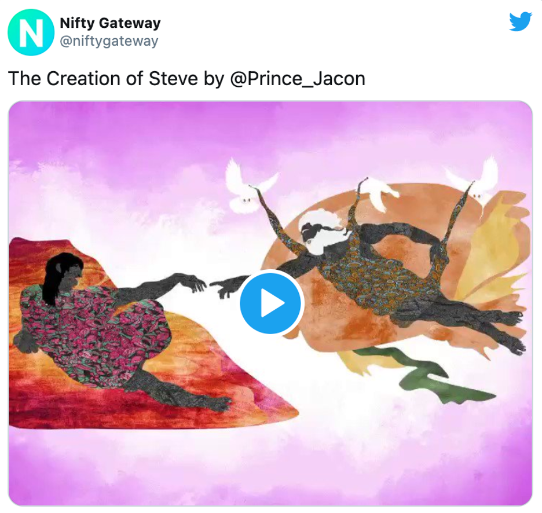Viewport: 542px width, 513px height.
Task: Visit the @niftygateway handle link
Action: tap(109, 41)
